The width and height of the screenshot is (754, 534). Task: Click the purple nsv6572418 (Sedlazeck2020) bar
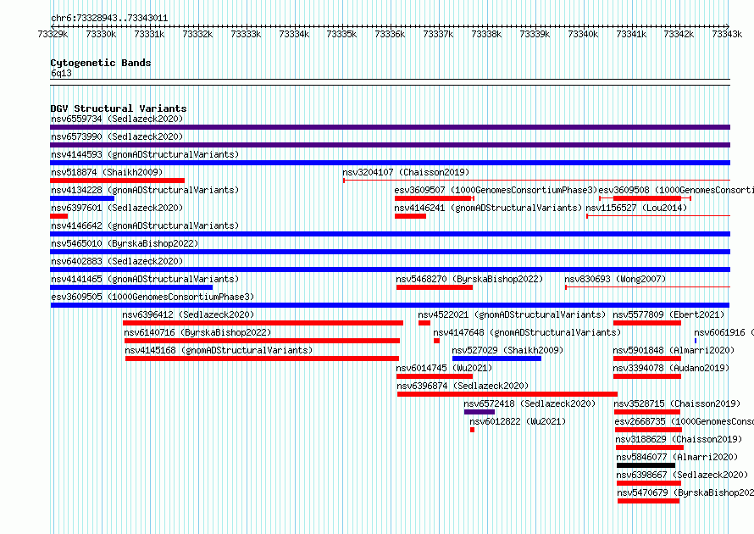tap(480, 412)
